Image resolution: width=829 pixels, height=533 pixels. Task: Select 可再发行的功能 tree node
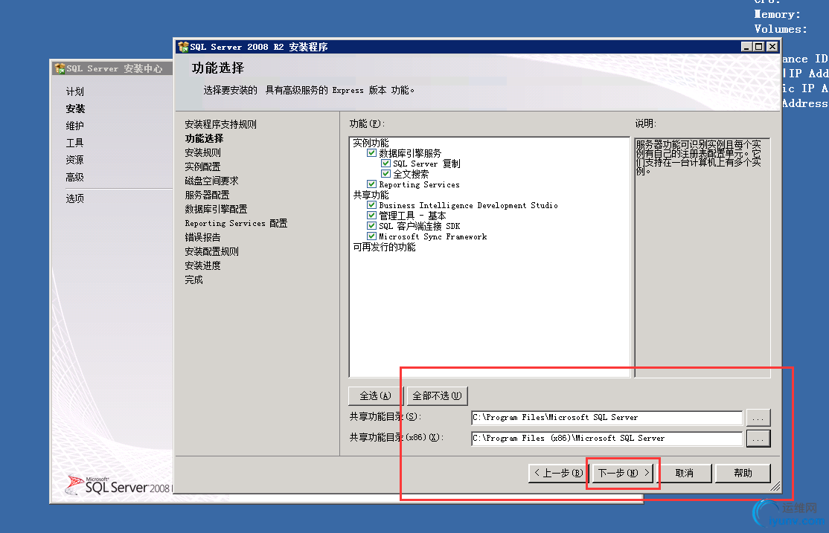tap(385, 247)
